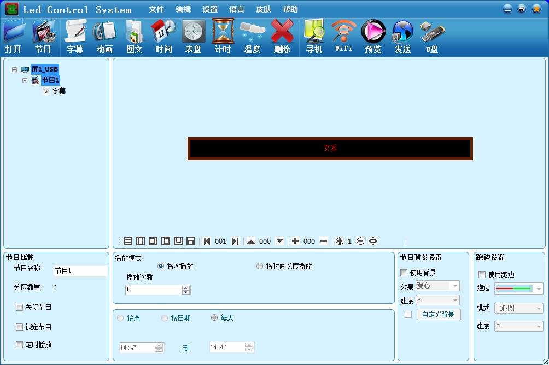Select the 节目1 tree item
This screenshot has height=365, width=549.
click(51, 80)
